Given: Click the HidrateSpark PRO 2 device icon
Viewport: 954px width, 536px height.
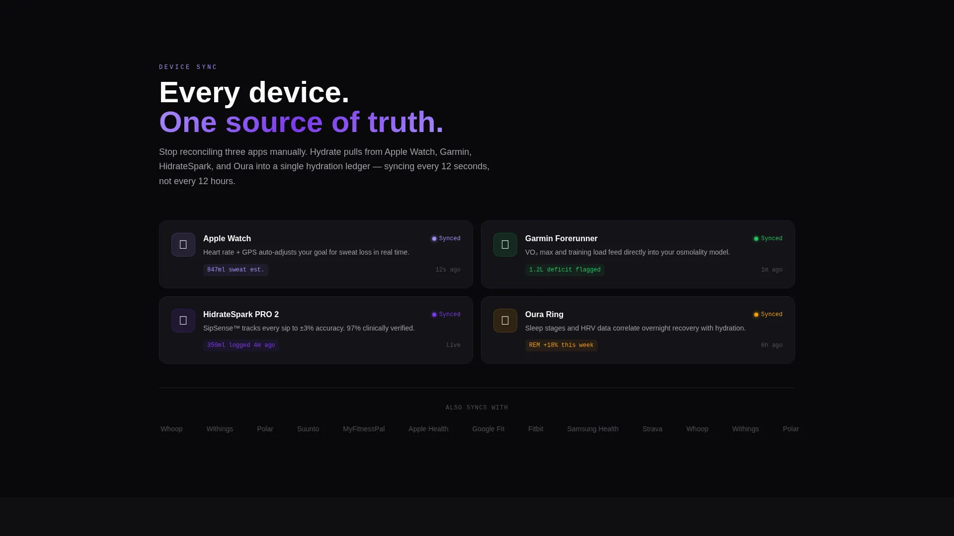Looking at the screenshot, I should (x=183, y=321).
